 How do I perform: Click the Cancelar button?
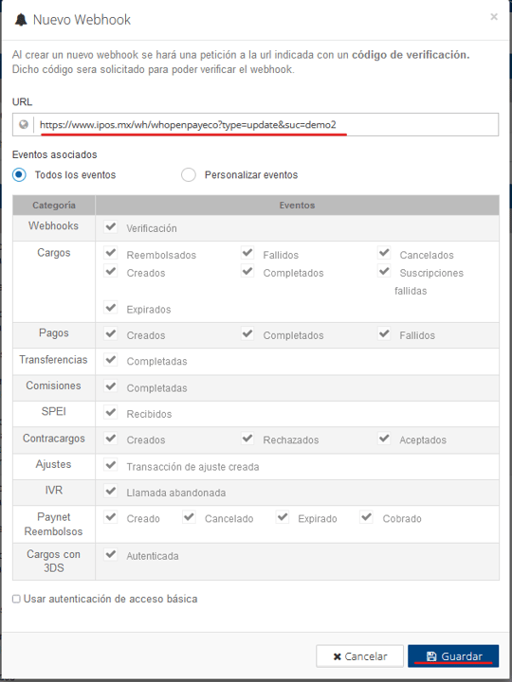(359, 655)
